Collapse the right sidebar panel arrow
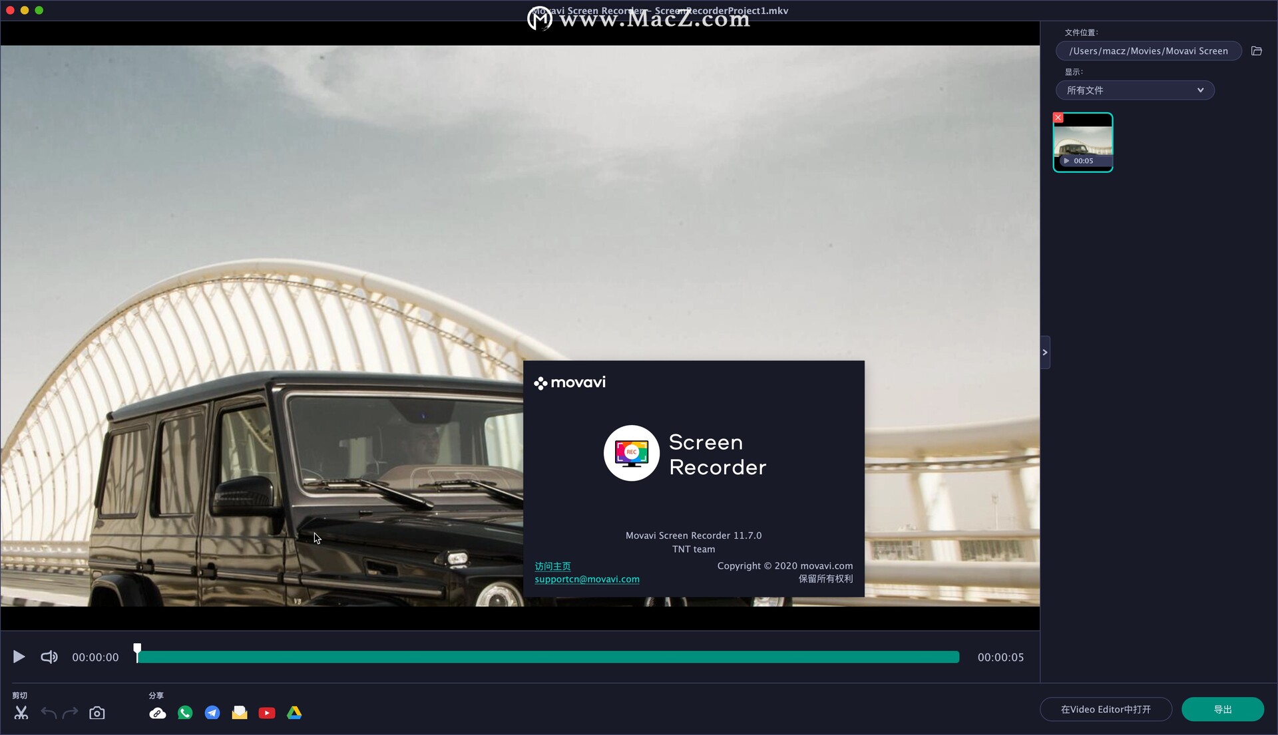This screenshot has height=735, width=1278. point(1045,353)
